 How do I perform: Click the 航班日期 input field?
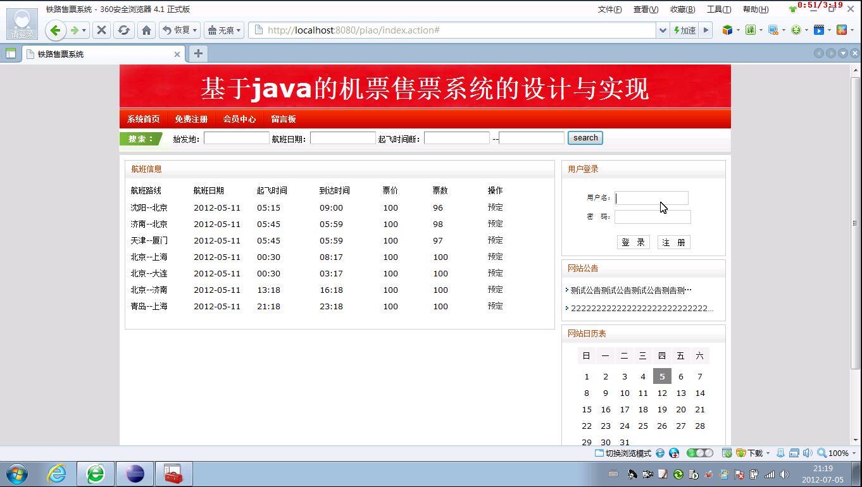coord(342,138)
